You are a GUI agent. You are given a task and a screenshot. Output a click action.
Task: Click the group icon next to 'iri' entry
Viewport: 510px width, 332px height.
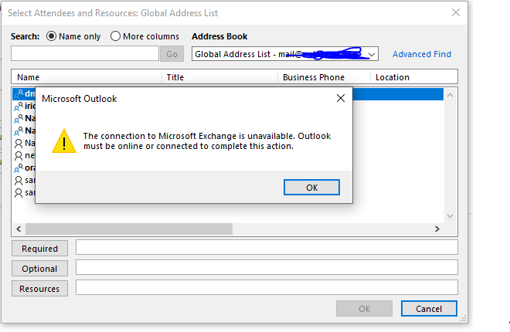[x=19, y=107]
